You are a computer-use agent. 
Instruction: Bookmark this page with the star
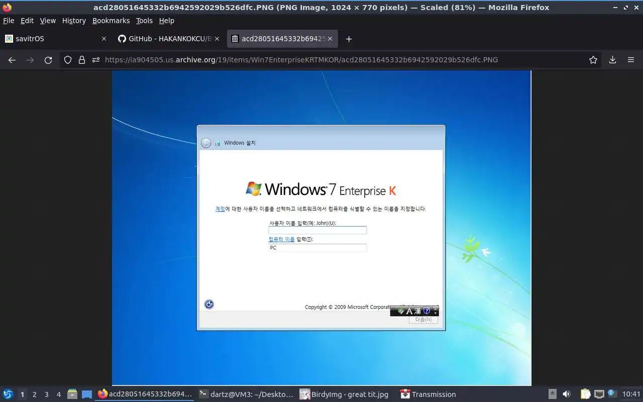593,60
